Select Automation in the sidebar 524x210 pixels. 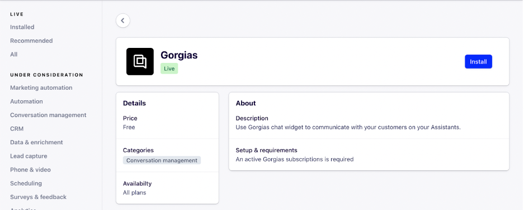click(26, 101)
